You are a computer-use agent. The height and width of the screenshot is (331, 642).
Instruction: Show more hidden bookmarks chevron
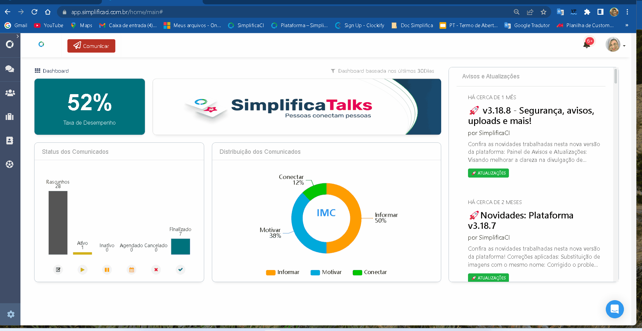[x=627, y=25]
